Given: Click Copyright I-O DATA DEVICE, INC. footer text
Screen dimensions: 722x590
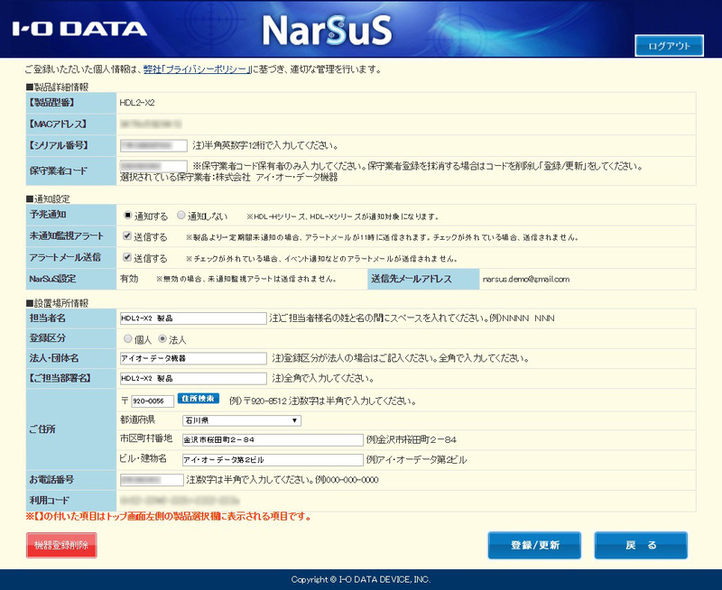Looking at the screenshot, I should pyautogui.click(x=360, y=579).
